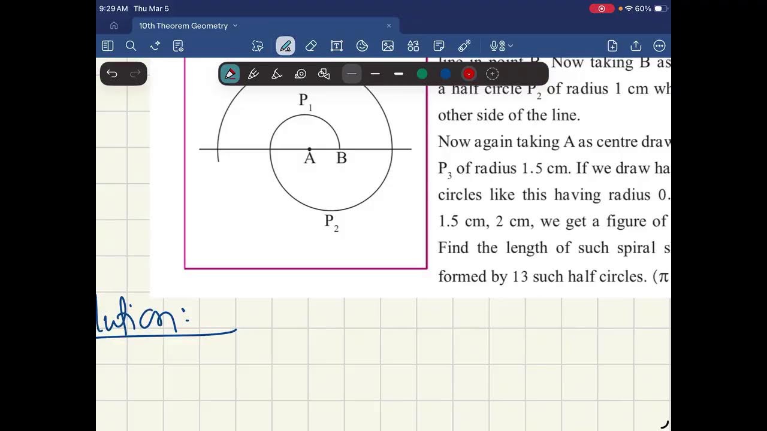The width and height of the screenshot is (767, 431).
Task: Tap the 9:29 AM clock
Action: pyautogui.click(x=114, y=8)
